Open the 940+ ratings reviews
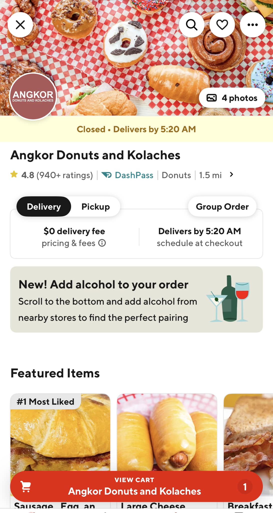273x513 pixels. click(65, 175)
